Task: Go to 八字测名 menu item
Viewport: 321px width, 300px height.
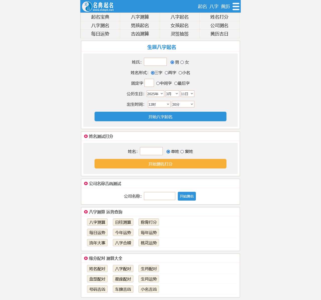Action: (x=100, y=26)
